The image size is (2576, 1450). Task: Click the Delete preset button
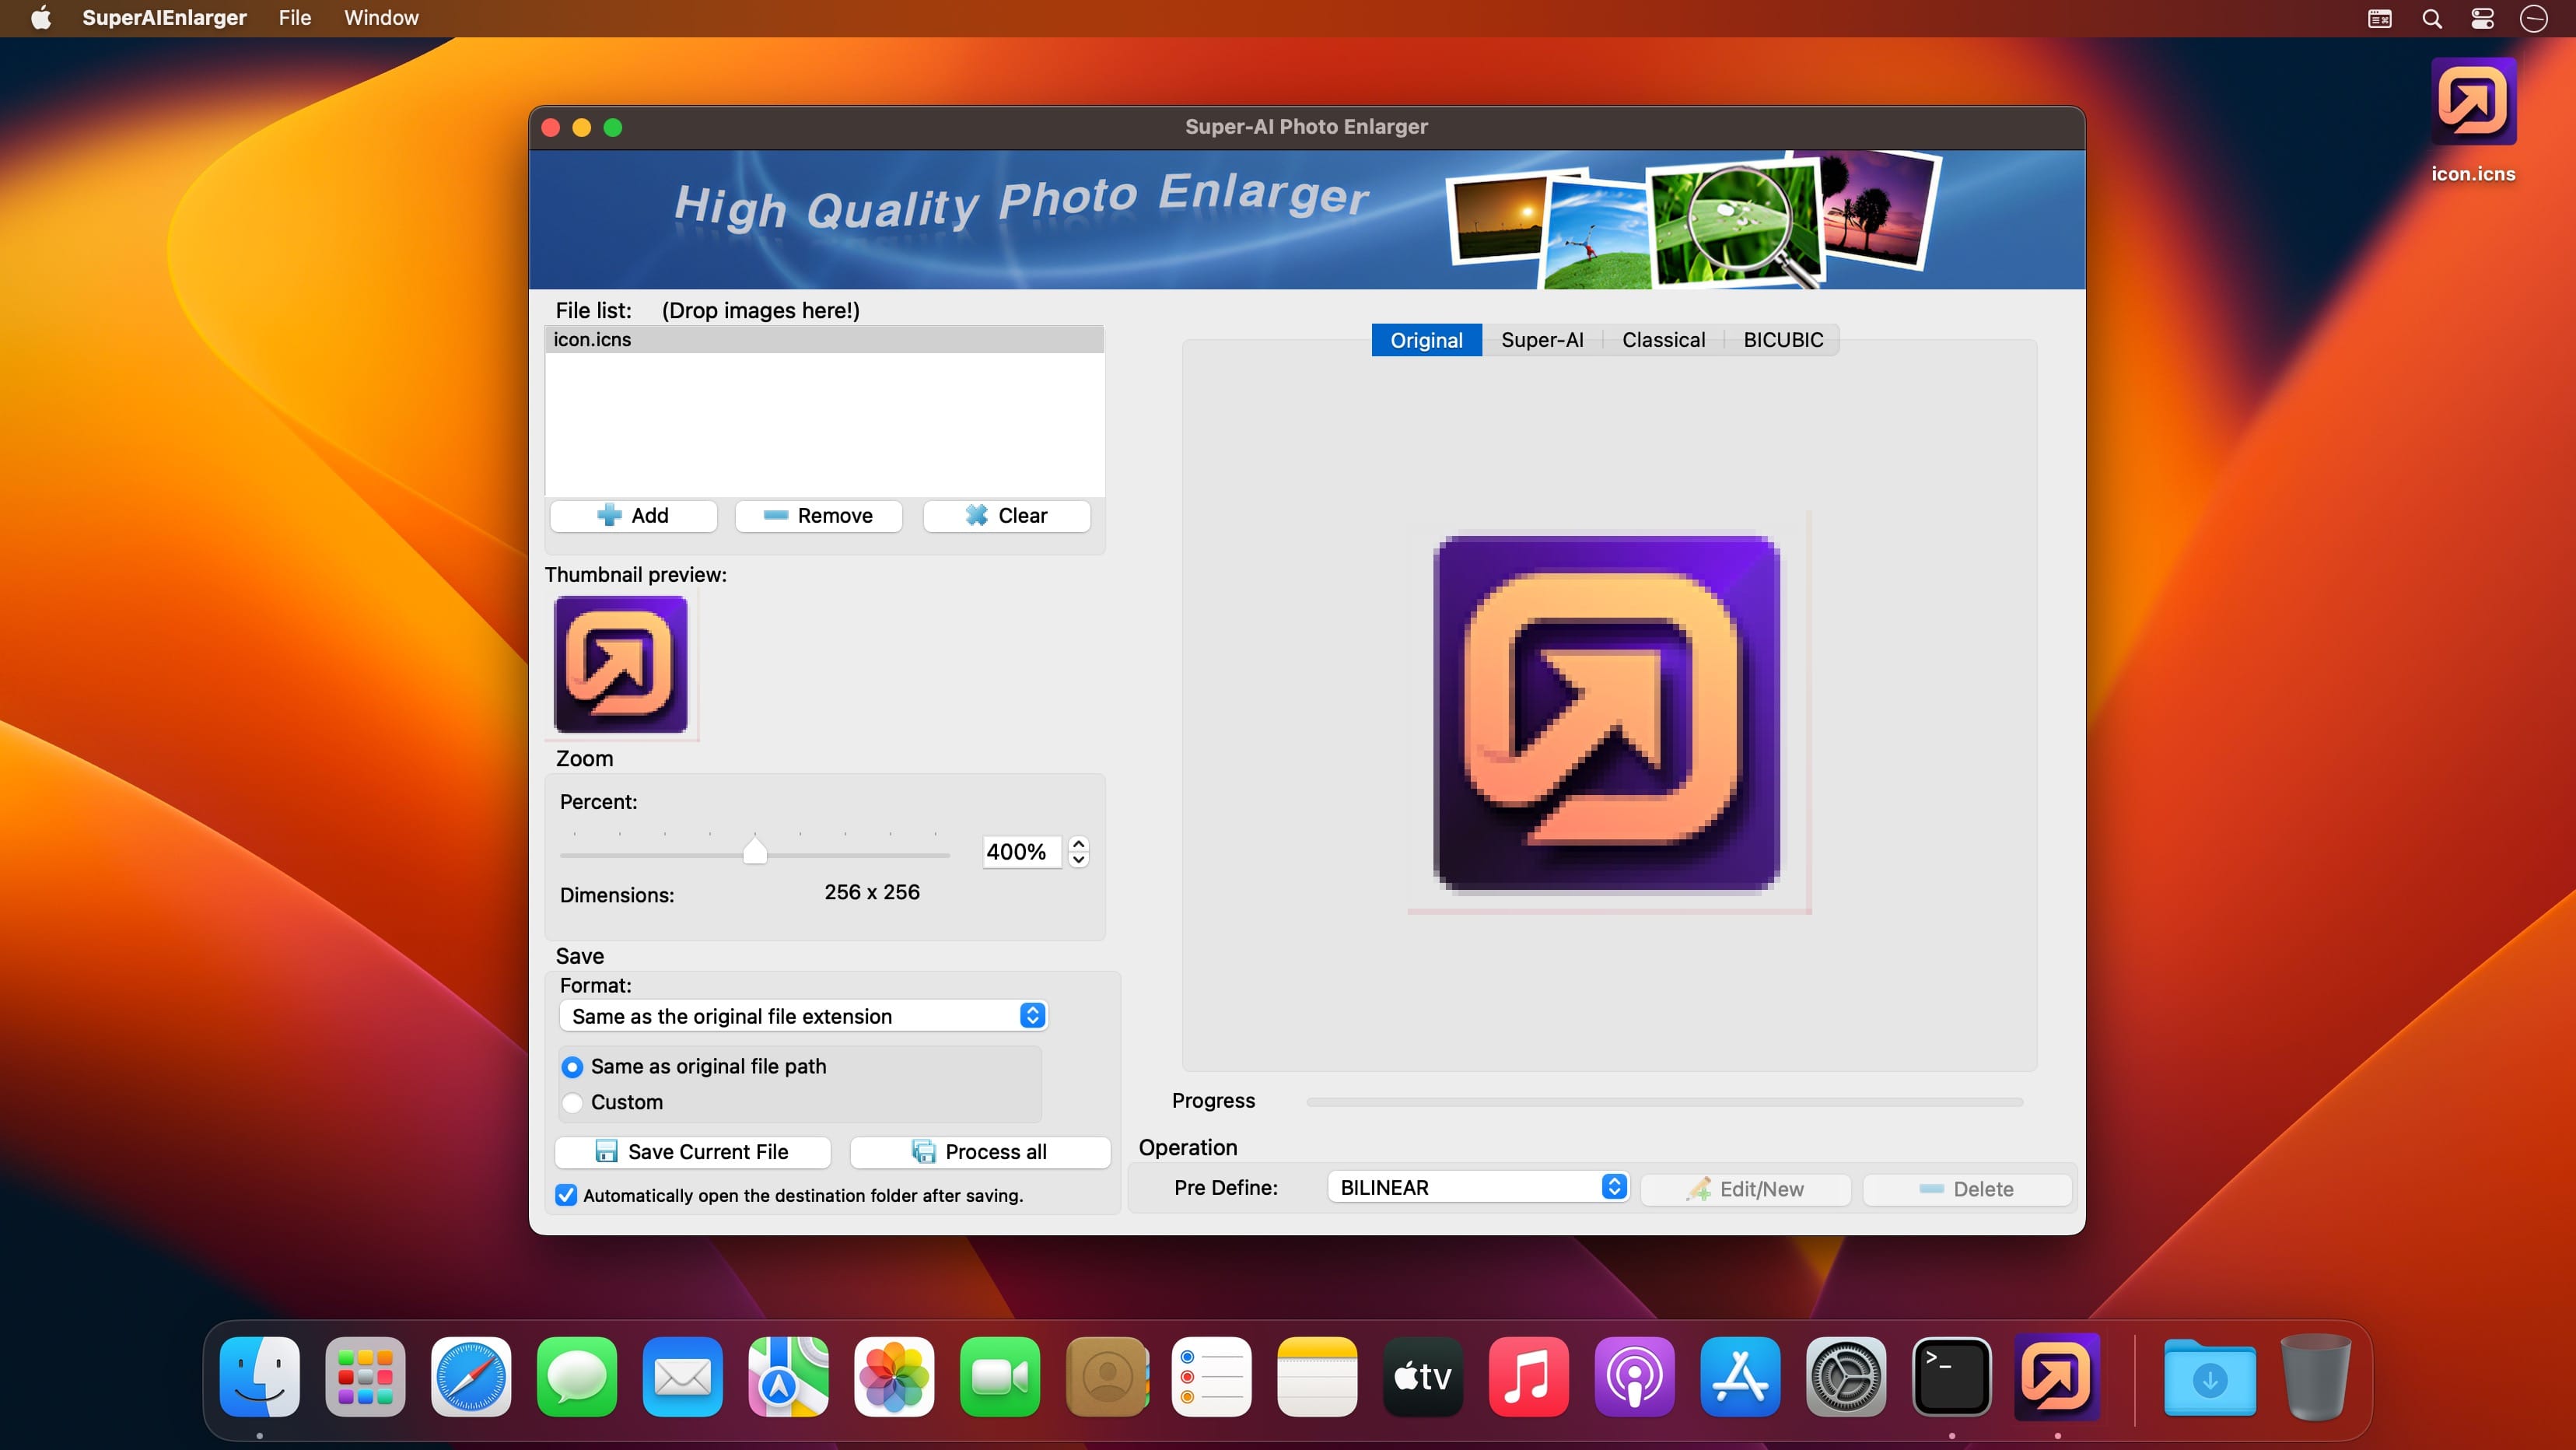click(1967, 1189)
